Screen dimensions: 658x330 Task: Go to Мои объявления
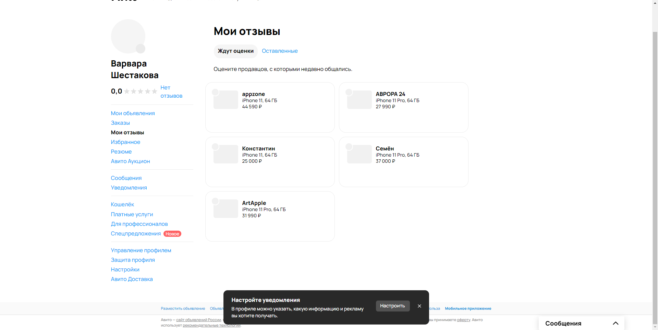point(133,113)
